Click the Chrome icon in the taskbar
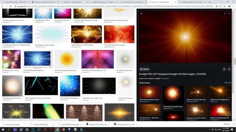 point(57,129)
